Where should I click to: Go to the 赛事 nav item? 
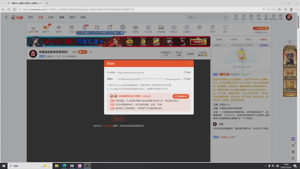pos(62,17)
